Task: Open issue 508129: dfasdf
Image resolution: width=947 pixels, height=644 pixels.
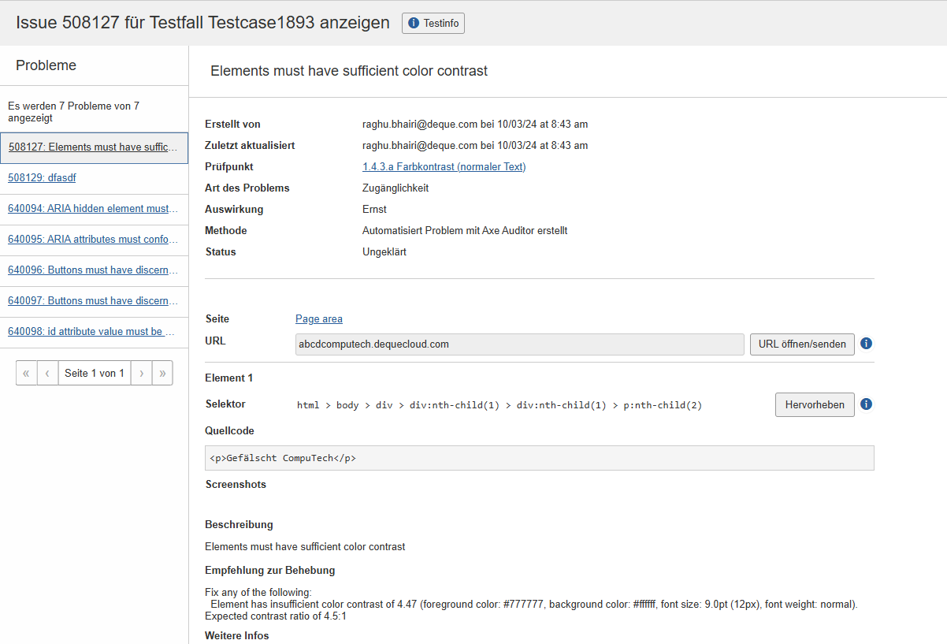Action: coord(42,178)
